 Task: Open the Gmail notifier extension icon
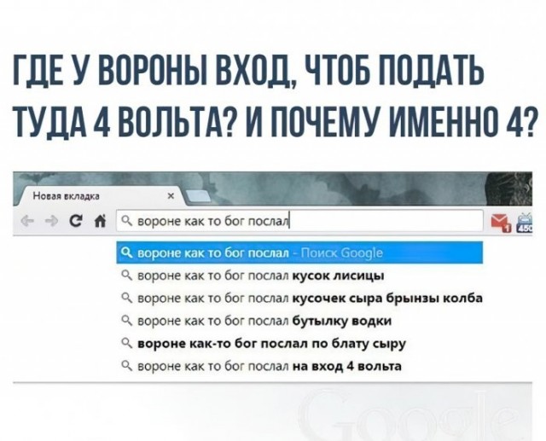click(501, 223)
